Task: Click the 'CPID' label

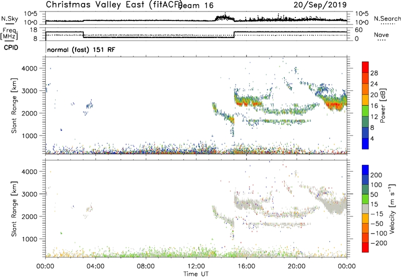Action: pyautogui.click(x=11, y=47)
